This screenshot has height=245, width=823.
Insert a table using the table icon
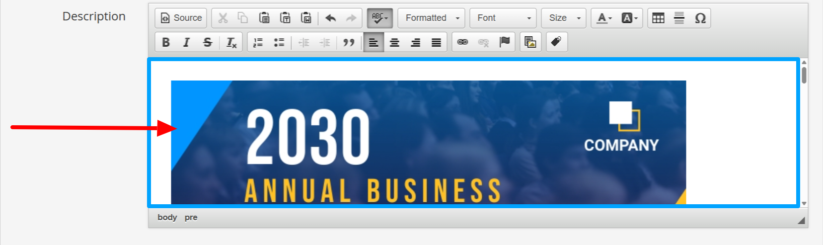[658, 18]
